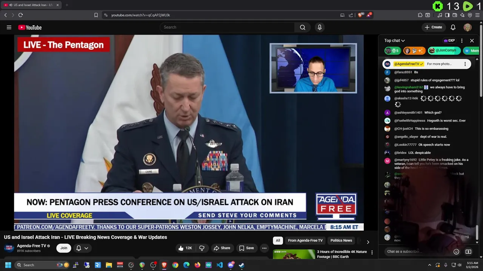The width and height of the screenshot is (483, 271).
Task: Open Steam from the taskbar
Action: (x=241, y=265)
